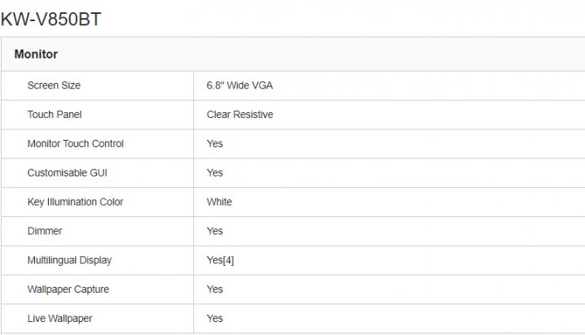Select the Key Illumination Color label
The image size is (585, 335).
point(75,202)
